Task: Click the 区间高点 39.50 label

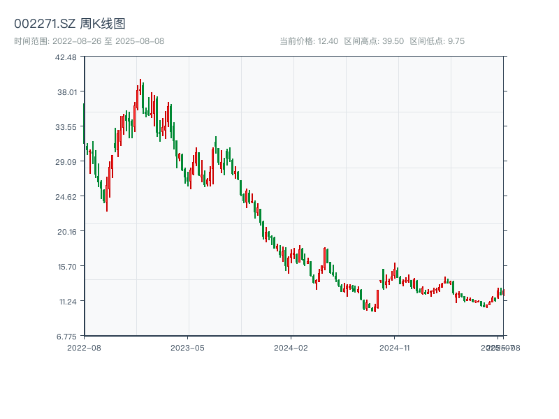Action: pyautogui.click(x=374, y=41)
